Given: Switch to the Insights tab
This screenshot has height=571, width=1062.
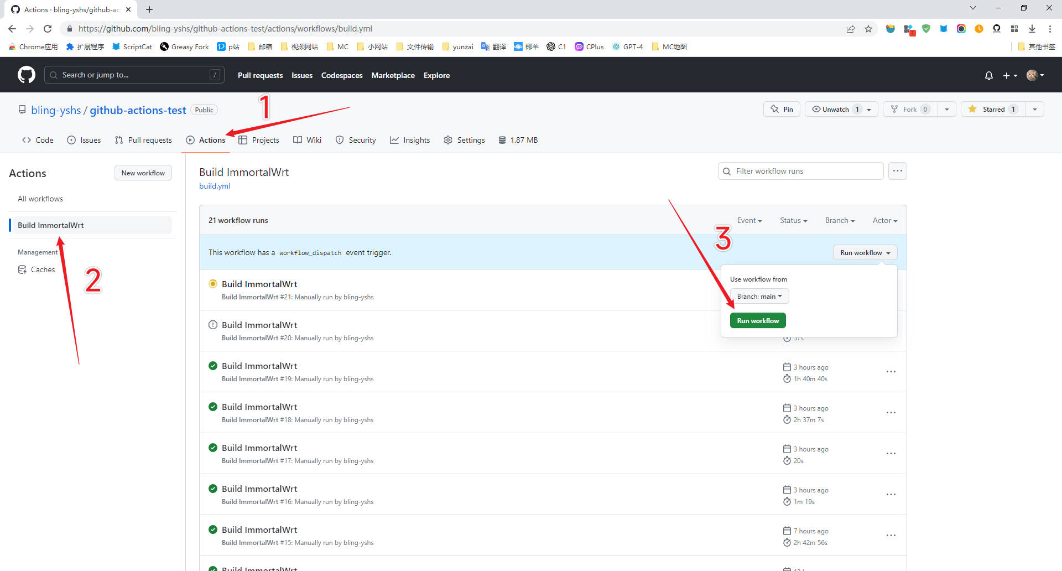Looking at the screenshot, I should [410, 140].
